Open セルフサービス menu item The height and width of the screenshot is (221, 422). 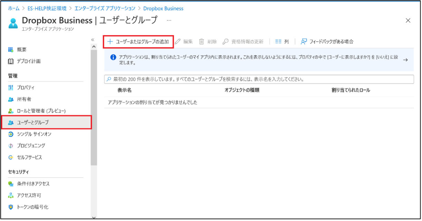point(30,158)
